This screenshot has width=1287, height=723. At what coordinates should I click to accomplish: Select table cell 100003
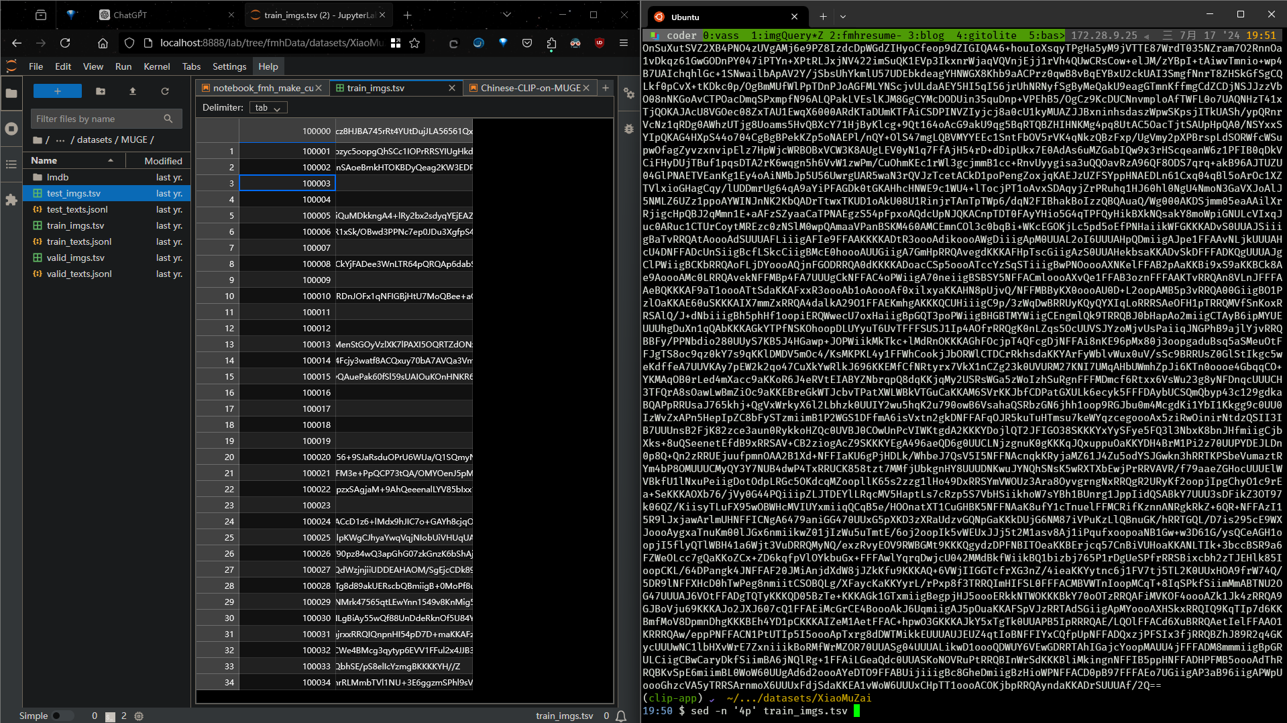coord(287,183)
